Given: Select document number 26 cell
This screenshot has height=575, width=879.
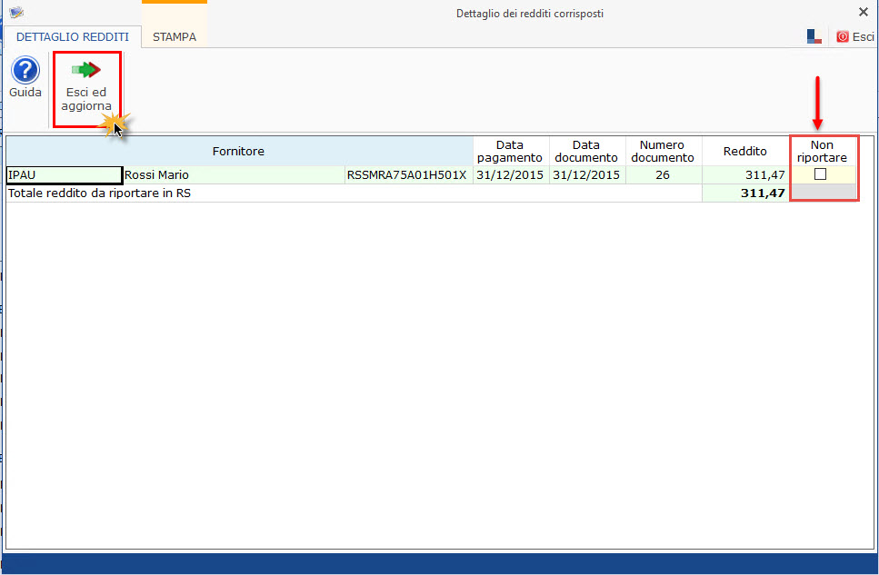Looking at the screenshot, I should pos(663,175).
